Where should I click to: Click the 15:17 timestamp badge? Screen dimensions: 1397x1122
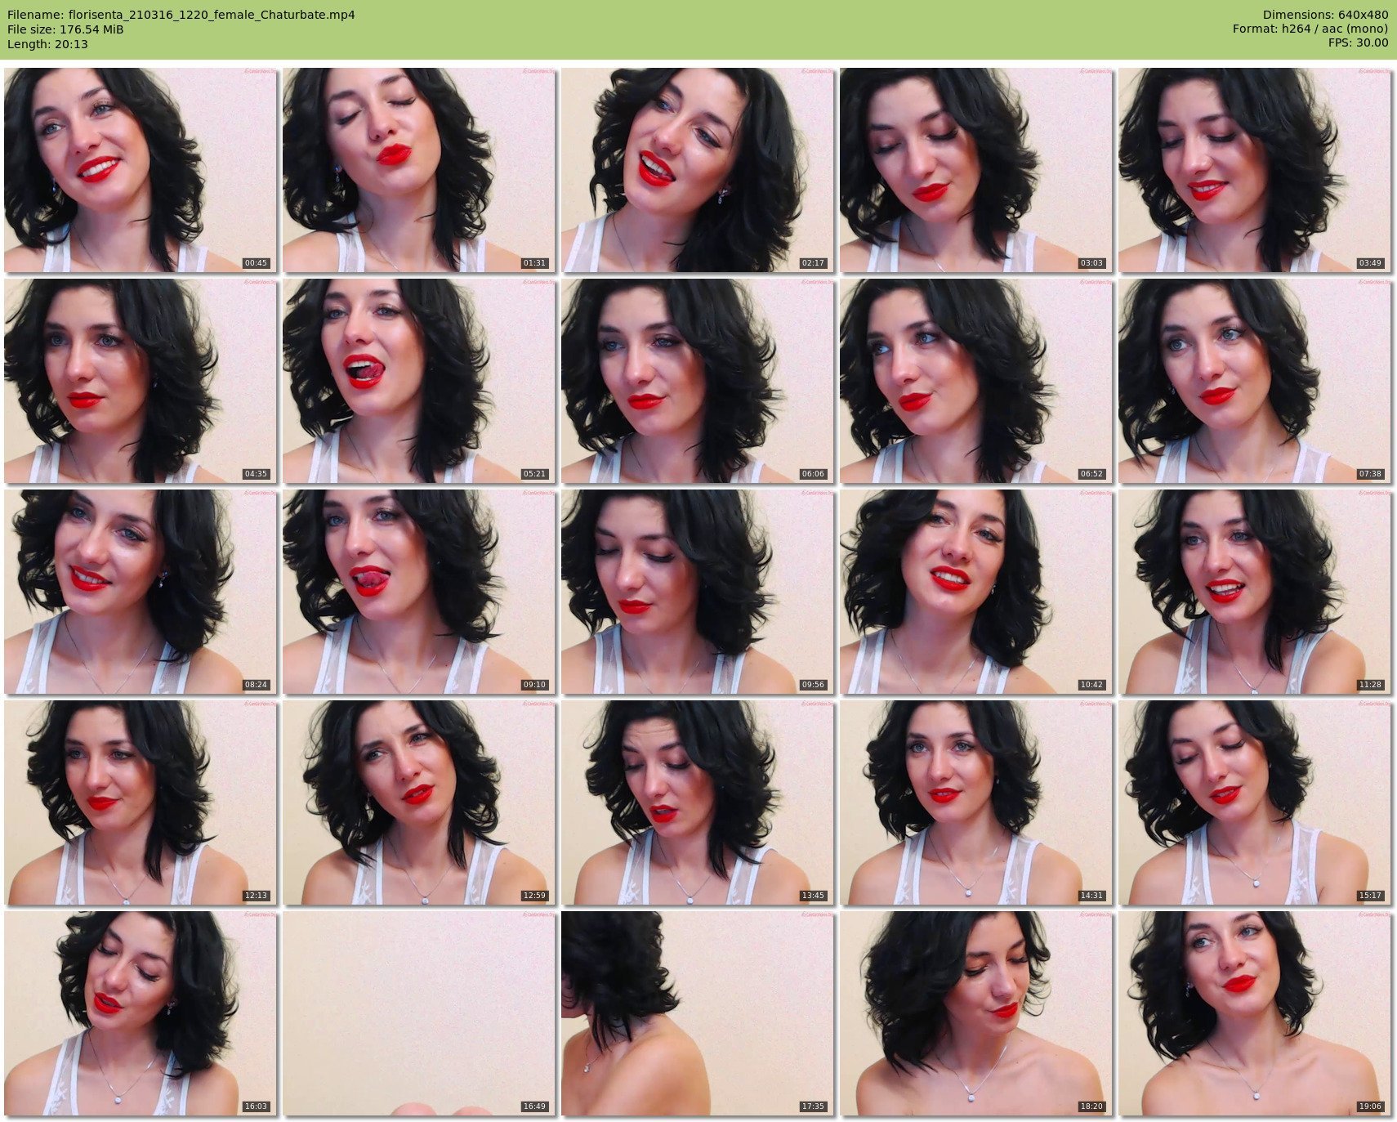tap(1369, 896)
